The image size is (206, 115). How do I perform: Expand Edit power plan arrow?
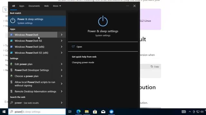tap(61, 64)
